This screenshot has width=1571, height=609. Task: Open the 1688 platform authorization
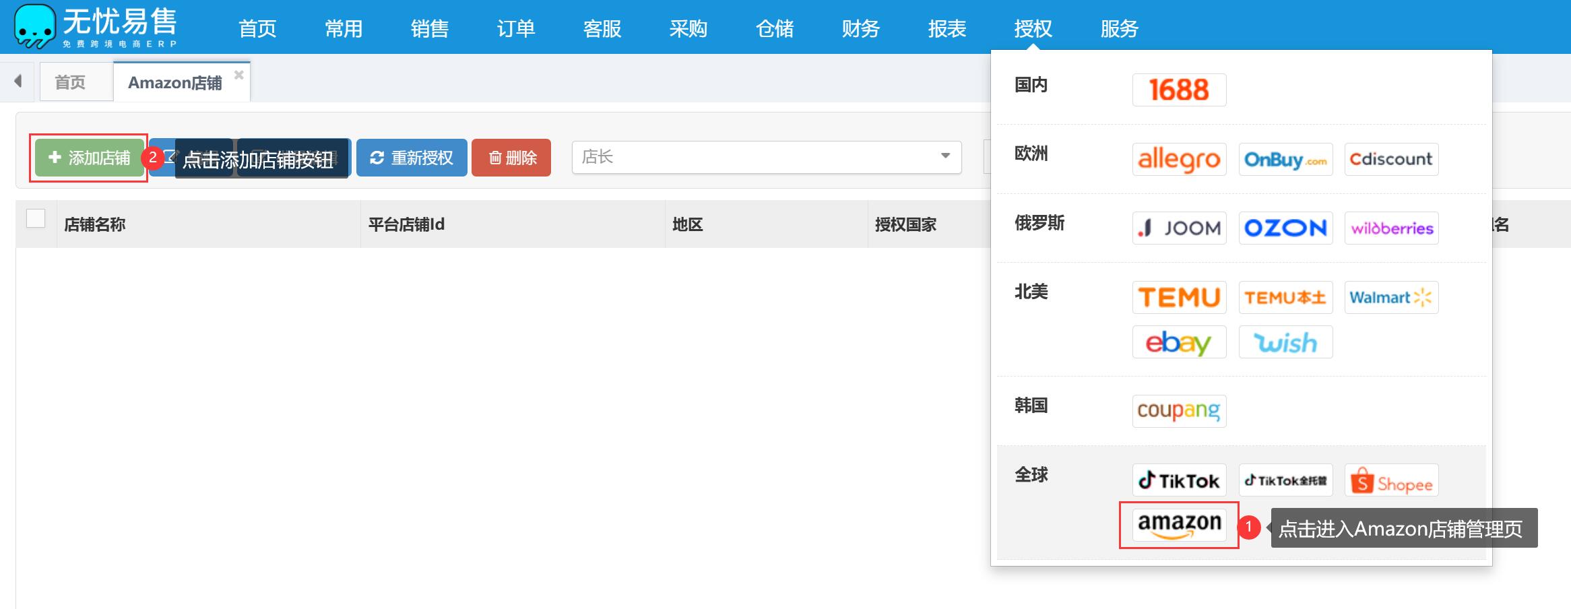1179,90
